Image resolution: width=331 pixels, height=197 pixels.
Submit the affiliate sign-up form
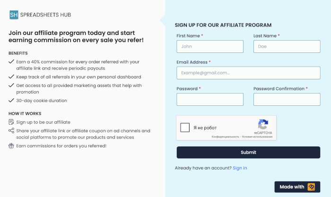click(x=248, y=152)
